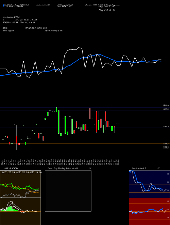
Task: Click the blue-background Stochastics chart
Action: [x=149, y=184]
